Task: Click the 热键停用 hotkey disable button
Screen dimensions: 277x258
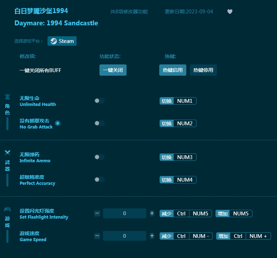Action: tap(203, 70)
